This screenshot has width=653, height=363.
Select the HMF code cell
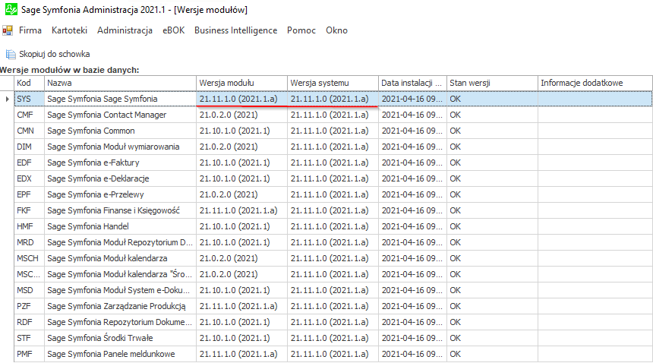29,226
